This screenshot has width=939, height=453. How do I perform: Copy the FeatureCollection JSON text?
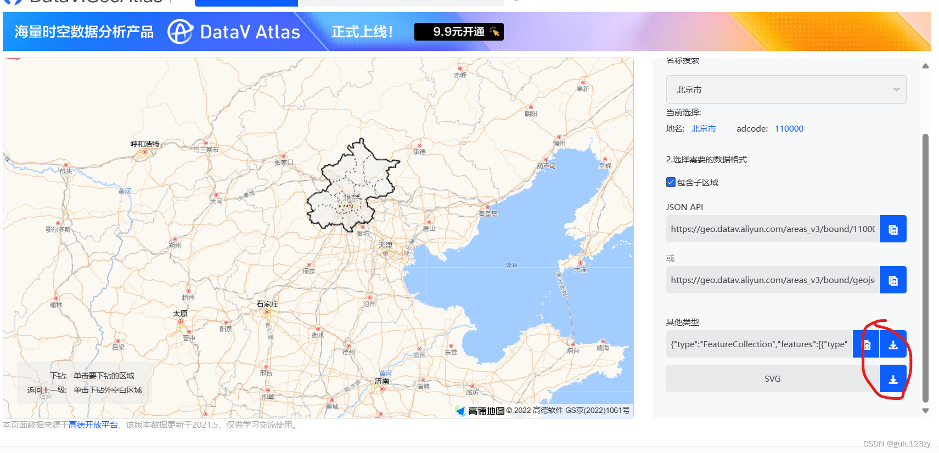tap(867, 344)
